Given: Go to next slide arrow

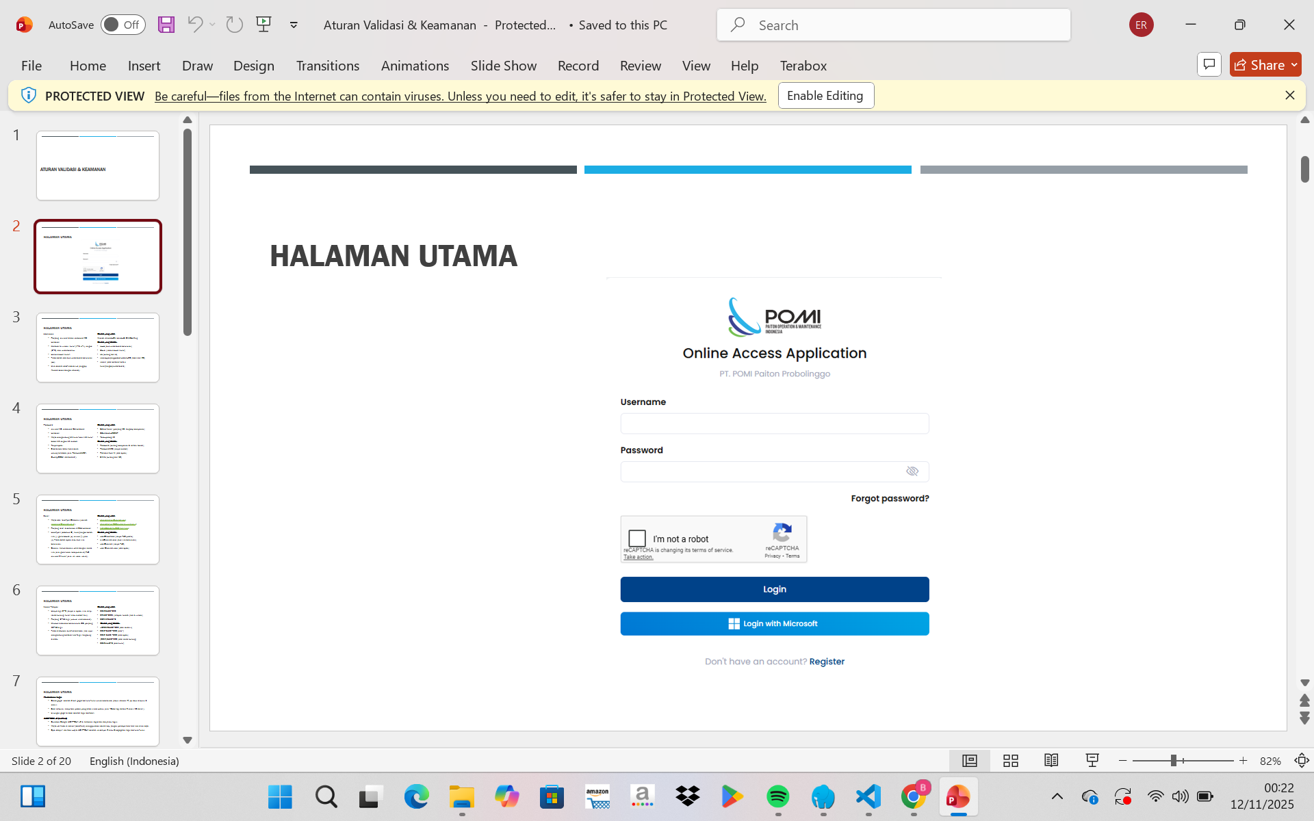Looking at the screenshot, I should (1304, 718).
